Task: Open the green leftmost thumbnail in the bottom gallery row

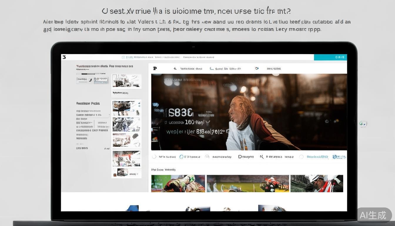Action: 178,184
